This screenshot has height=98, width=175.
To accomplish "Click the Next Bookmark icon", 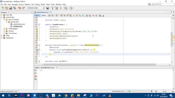I will tap(80, 16).
